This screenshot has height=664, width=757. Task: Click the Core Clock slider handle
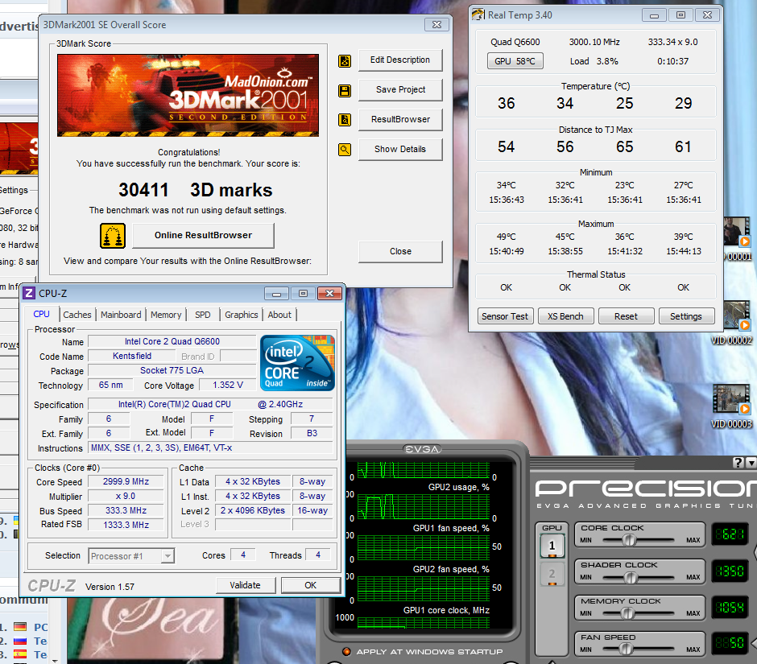[x=629, y=540]
